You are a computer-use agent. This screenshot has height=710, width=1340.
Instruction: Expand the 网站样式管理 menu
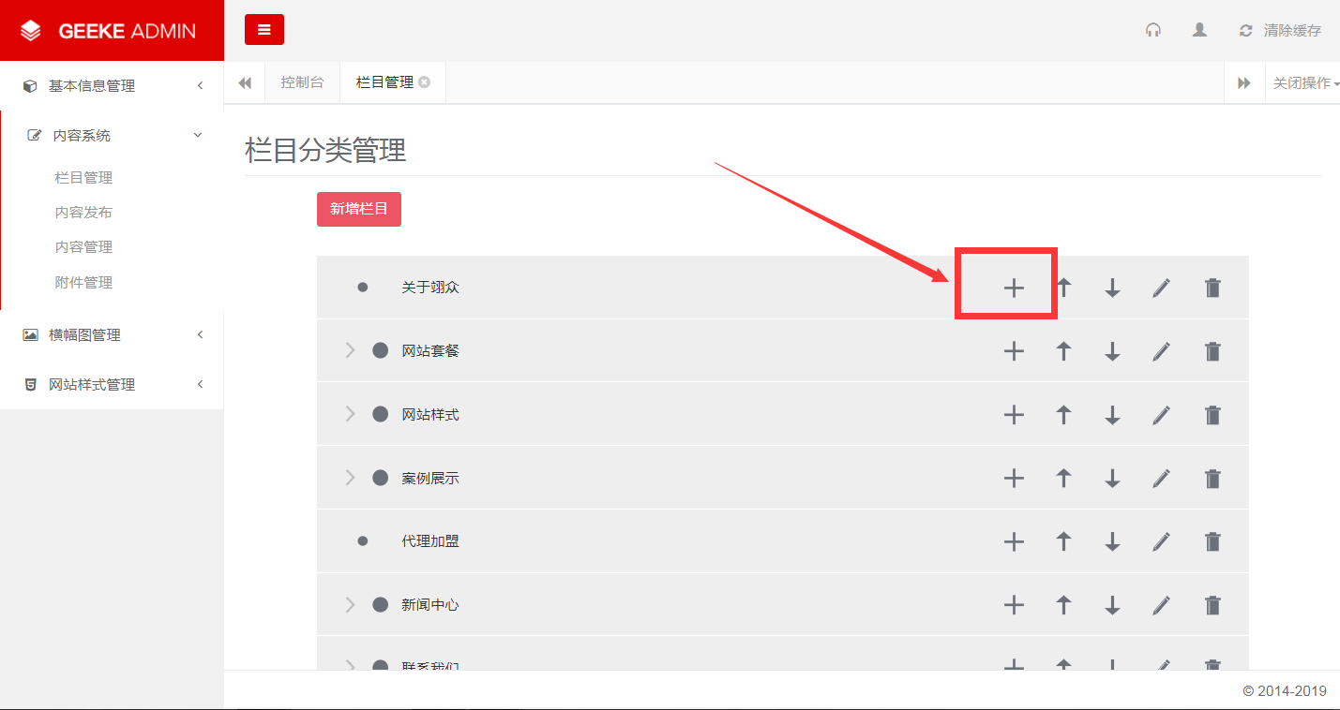coord(112,384)
